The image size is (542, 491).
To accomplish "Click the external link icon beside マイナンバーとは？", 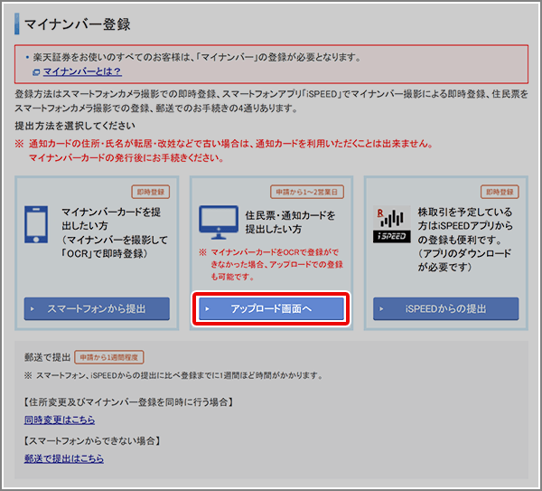I will coord(36,72).
